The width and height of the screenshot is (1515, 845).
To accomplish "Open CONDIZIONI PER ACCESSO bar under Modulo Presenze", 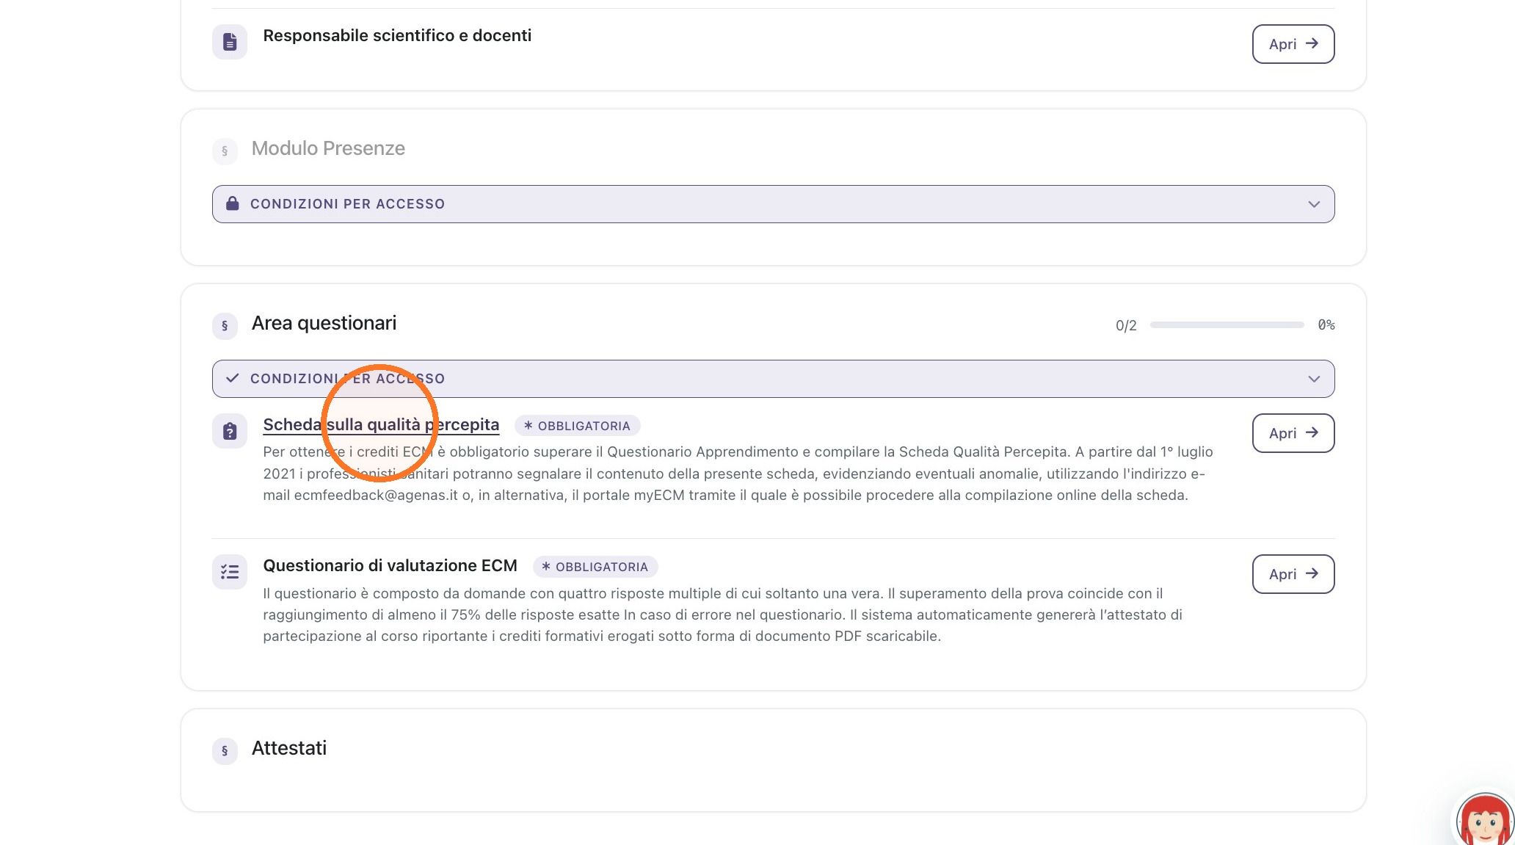I will [x=773, y=204].
